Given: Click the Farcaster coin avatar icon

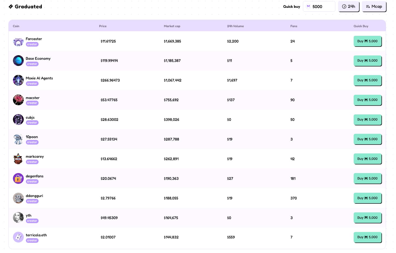Looking at the screenshot, I should (x=18, y=41).
